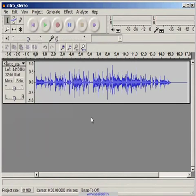Click the 10.0 mark on timeline ruler
Image resolution: width=196 pixels, height=196 pixels.
click(x=125, y=54)
